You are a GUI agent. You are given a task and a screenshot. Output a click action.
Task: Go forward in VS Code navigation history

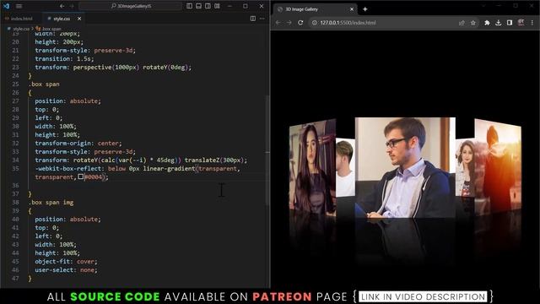[x=72, y=6]
